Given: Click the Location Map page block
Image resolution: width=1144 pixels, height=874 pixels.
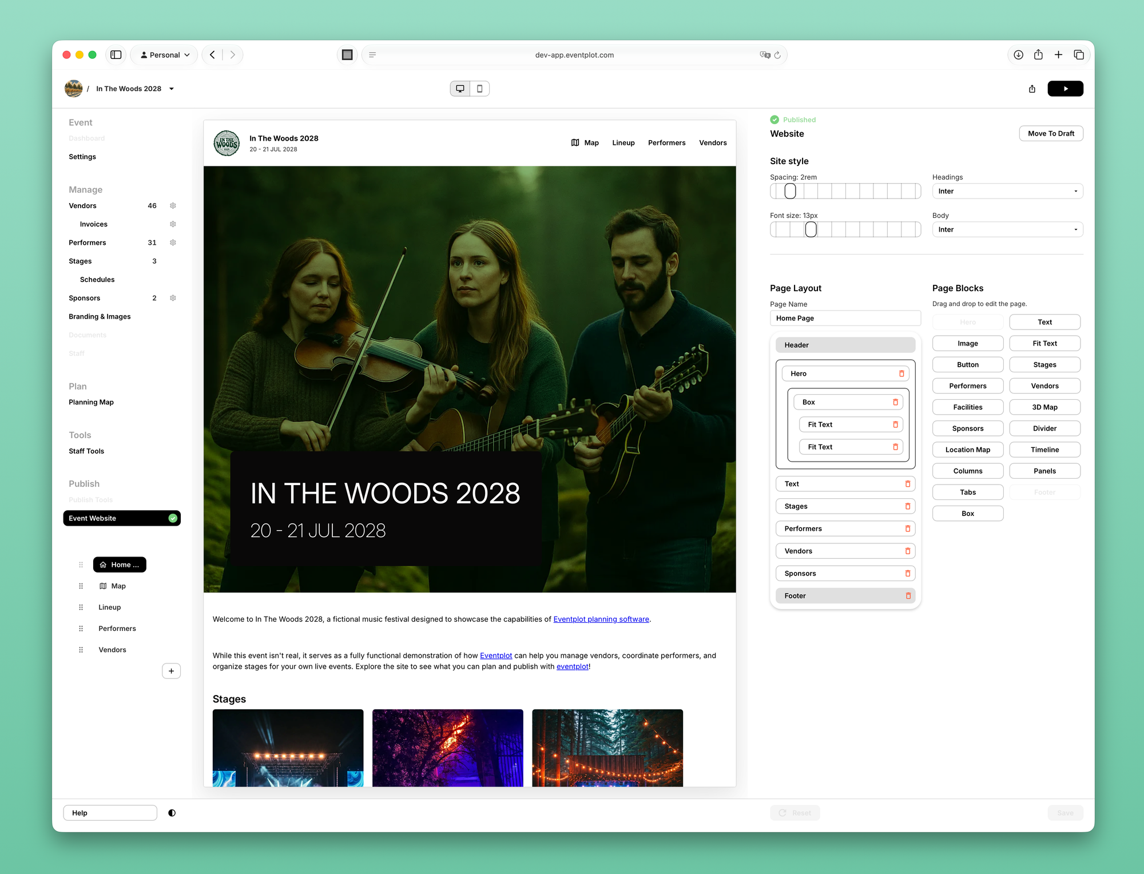Looking at the screenshot, I should pos(968,450).
